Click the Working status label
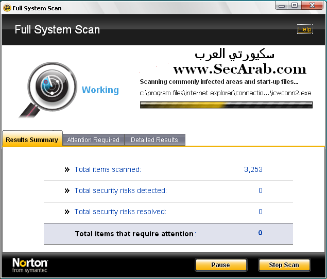This screenshot has height=279, width=327. [x=100, y=90]
